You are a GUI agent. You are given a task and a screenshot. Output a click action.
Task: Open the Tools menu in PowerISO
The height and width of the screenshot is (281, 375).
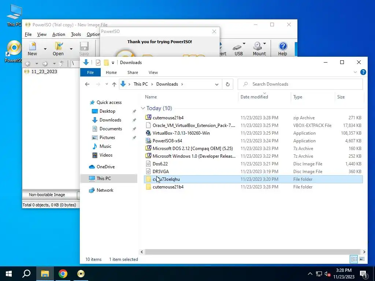[76, 34]
